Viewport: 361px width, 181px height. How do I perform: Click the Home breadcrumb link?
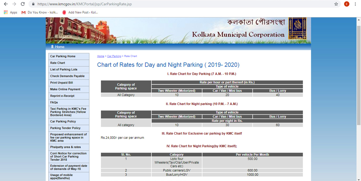[100, 56]
